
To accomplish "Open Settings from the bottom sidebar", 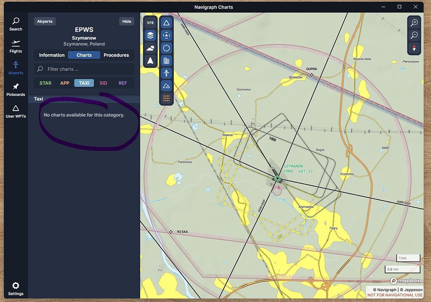I will (x=16, y=289).
